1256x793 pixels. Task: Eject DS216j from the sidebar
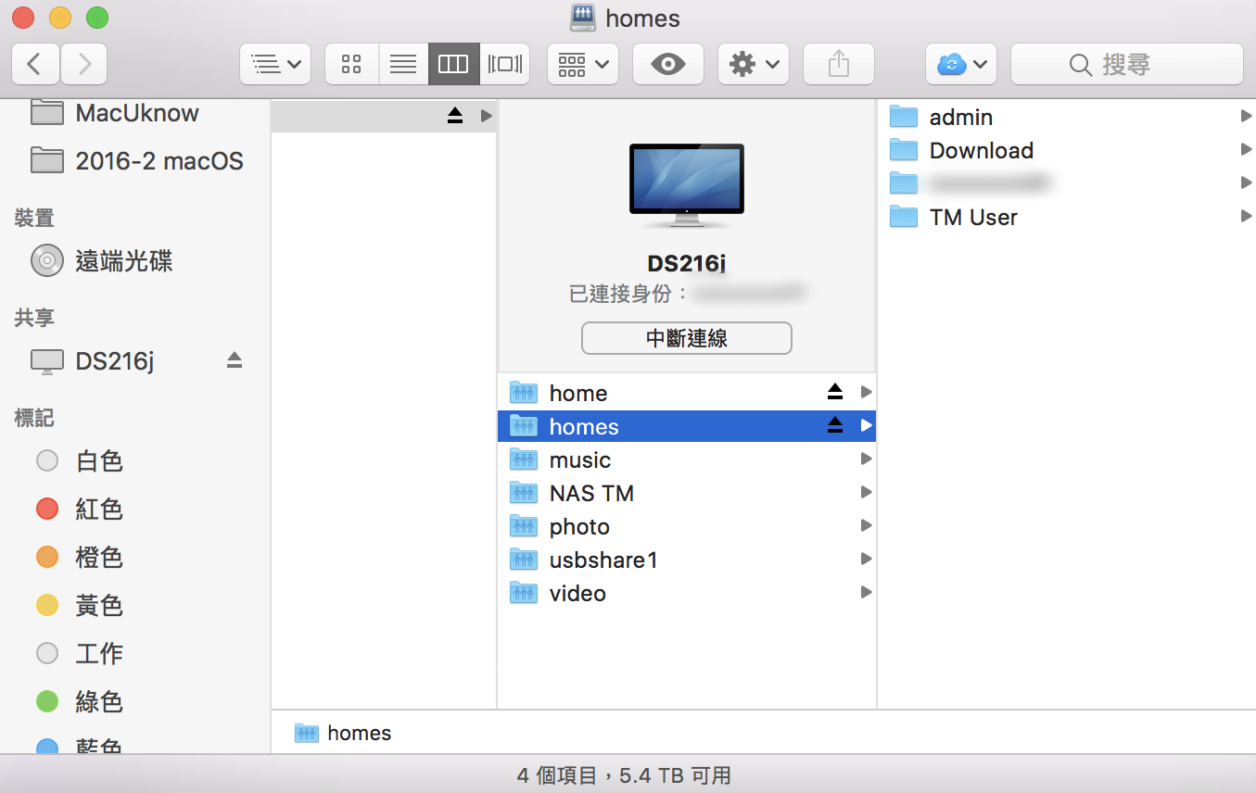[235, 360]
